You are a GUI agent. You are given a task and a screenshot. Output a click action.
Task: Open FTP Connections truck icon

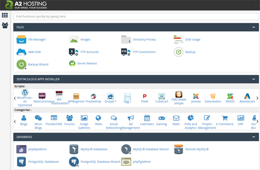point(126,52)
